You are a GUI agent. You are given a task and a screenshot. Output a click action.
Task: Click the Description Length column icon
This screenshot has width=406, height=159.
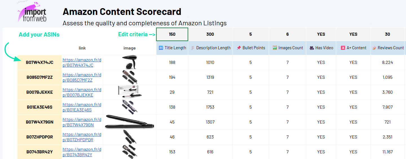click(x=192, y=48)
